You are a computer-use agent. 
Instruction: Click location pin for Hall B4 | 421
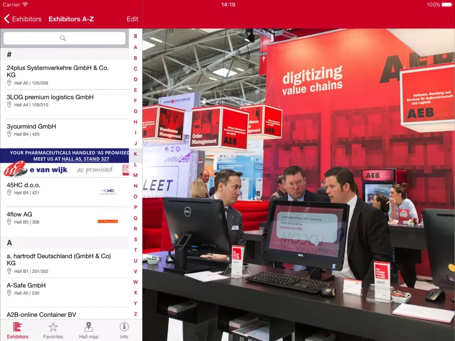tap(9, 193)
